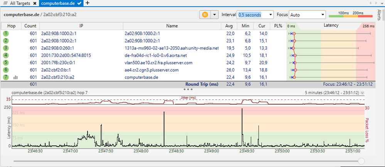The image size is (385, 167).
Task: Expand the 5 minutes timeframe chevron
Action: [363, 93]
